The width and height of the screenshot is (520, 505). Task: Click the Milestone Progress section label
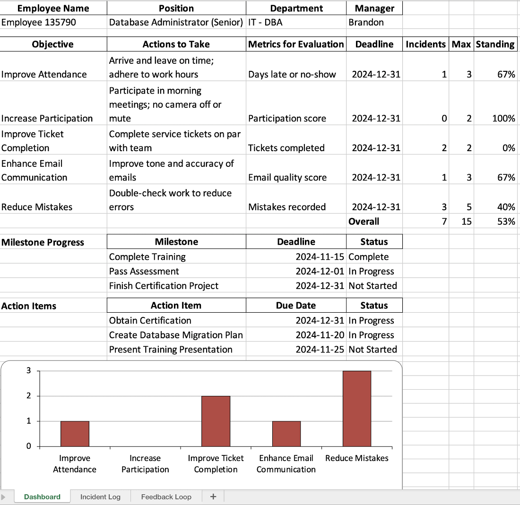pos(53,242)
